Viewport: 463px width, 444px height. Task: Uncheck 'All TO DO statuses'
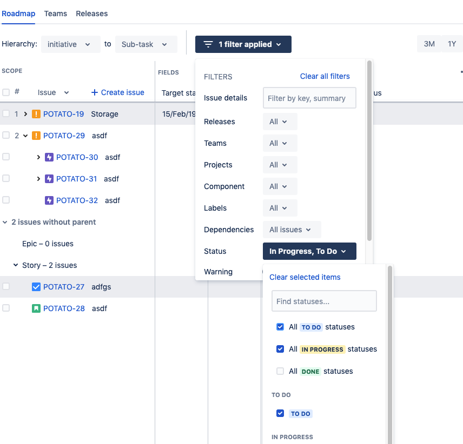(x=280, y=327)
